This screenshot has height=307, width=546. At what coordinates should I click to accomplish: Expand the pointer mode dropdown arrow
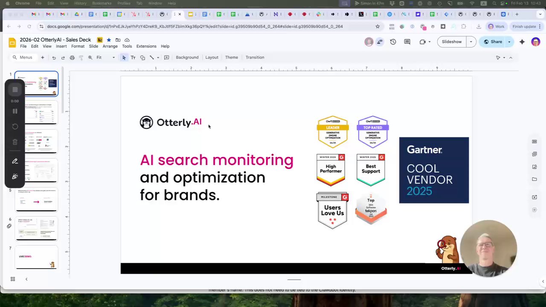tap(504, 58)
